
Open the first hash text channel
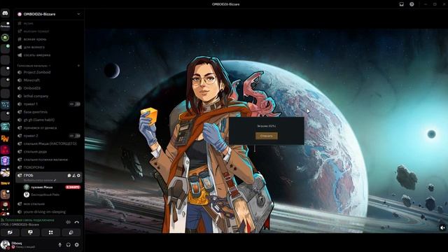tap(49, 23)
